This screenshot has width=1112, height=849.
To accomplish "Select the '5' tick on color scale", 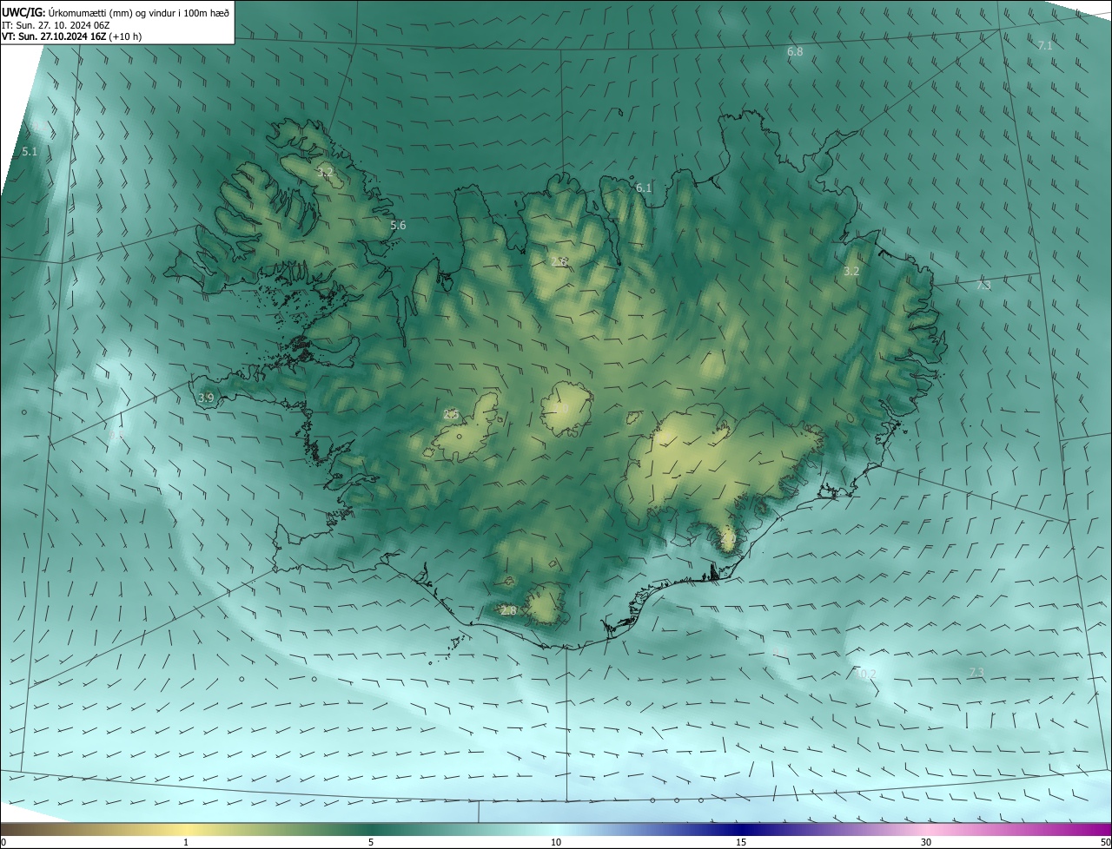I will point(371,842).
